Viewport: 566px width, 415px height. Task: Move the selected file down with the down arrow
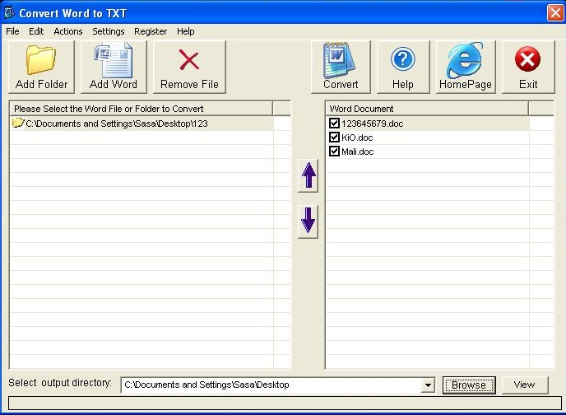(309, 221)
